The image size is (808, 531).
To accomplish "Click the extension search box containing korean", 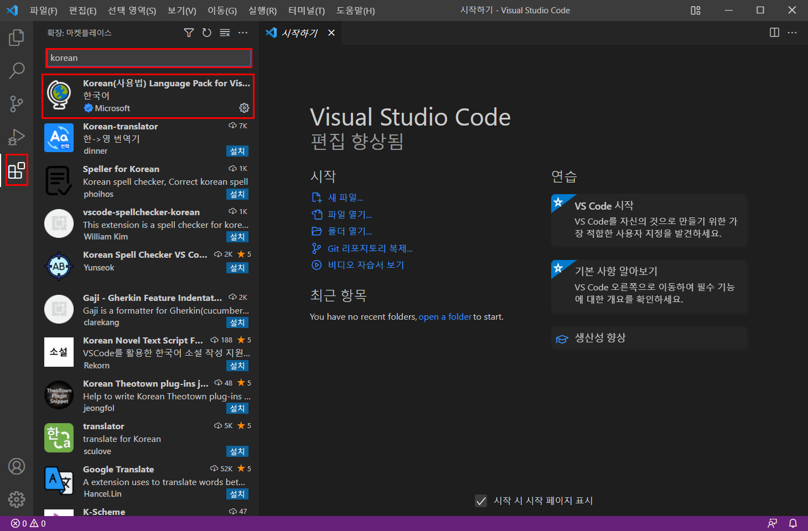I will pos(148,58).
